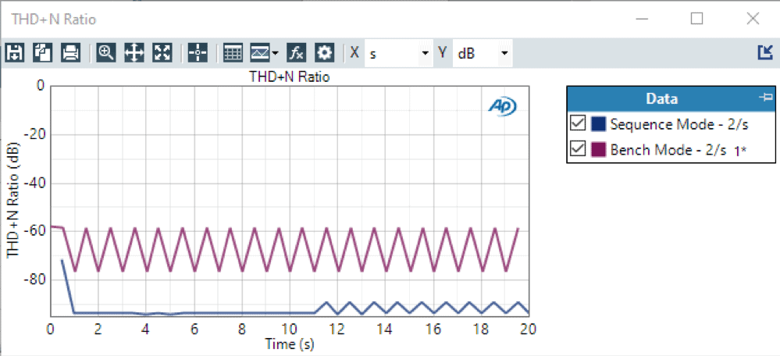Click the copy graph to clipboard icon
This screenshot has height=356, width=780.
coord(42,53)
